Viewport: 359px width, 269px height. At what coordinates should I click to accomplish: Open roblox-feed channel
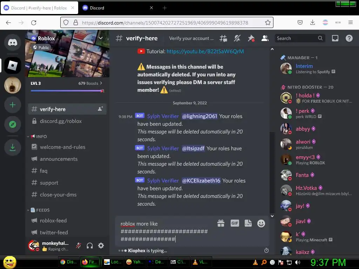(x=67, y=221)
